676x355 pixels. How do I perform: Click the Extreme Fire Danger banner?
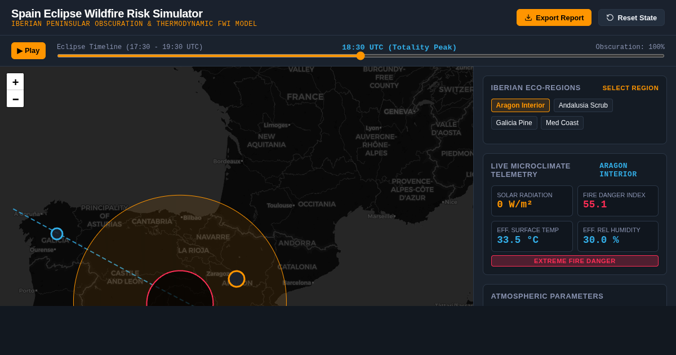tap(575, 261)
